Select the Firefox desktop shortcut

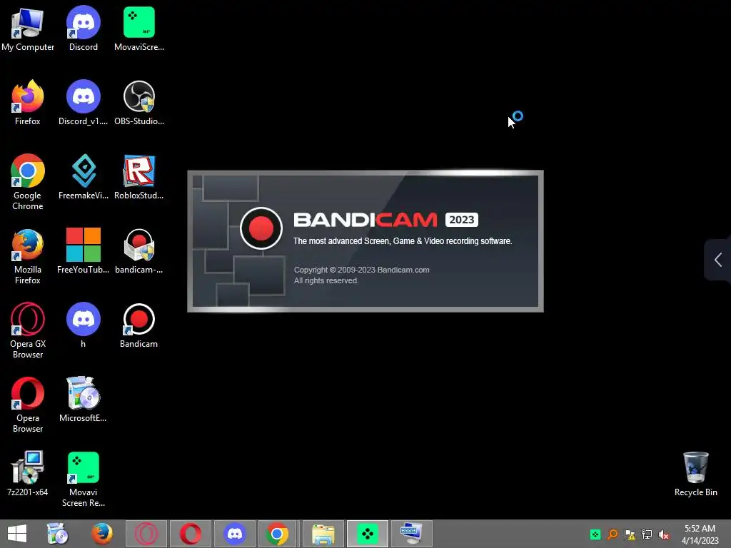click(28, 103)
